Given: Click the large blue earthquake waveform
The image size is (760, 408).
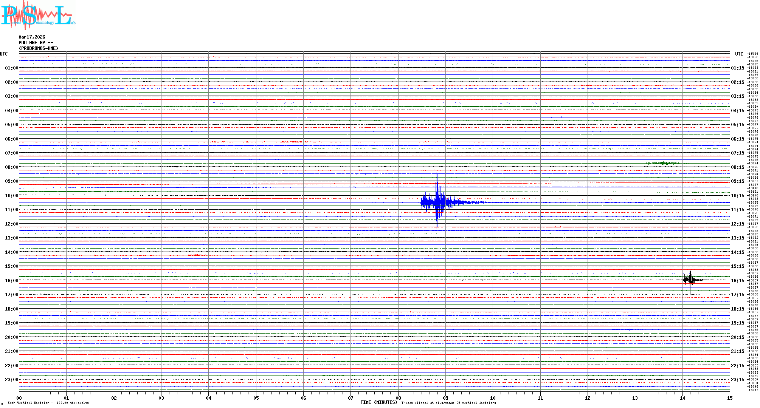Looking at the screenshot, I should click(437, 202).
